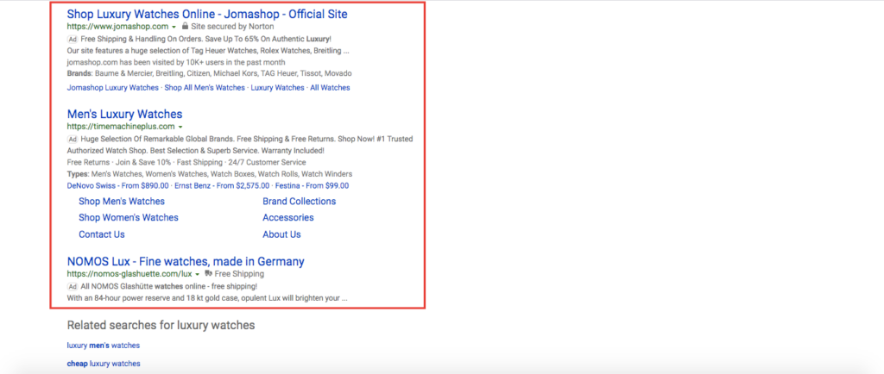884x374 pixels.
Task: Open the Men's Luxury Watches ad headline
Action: point(124,115)
